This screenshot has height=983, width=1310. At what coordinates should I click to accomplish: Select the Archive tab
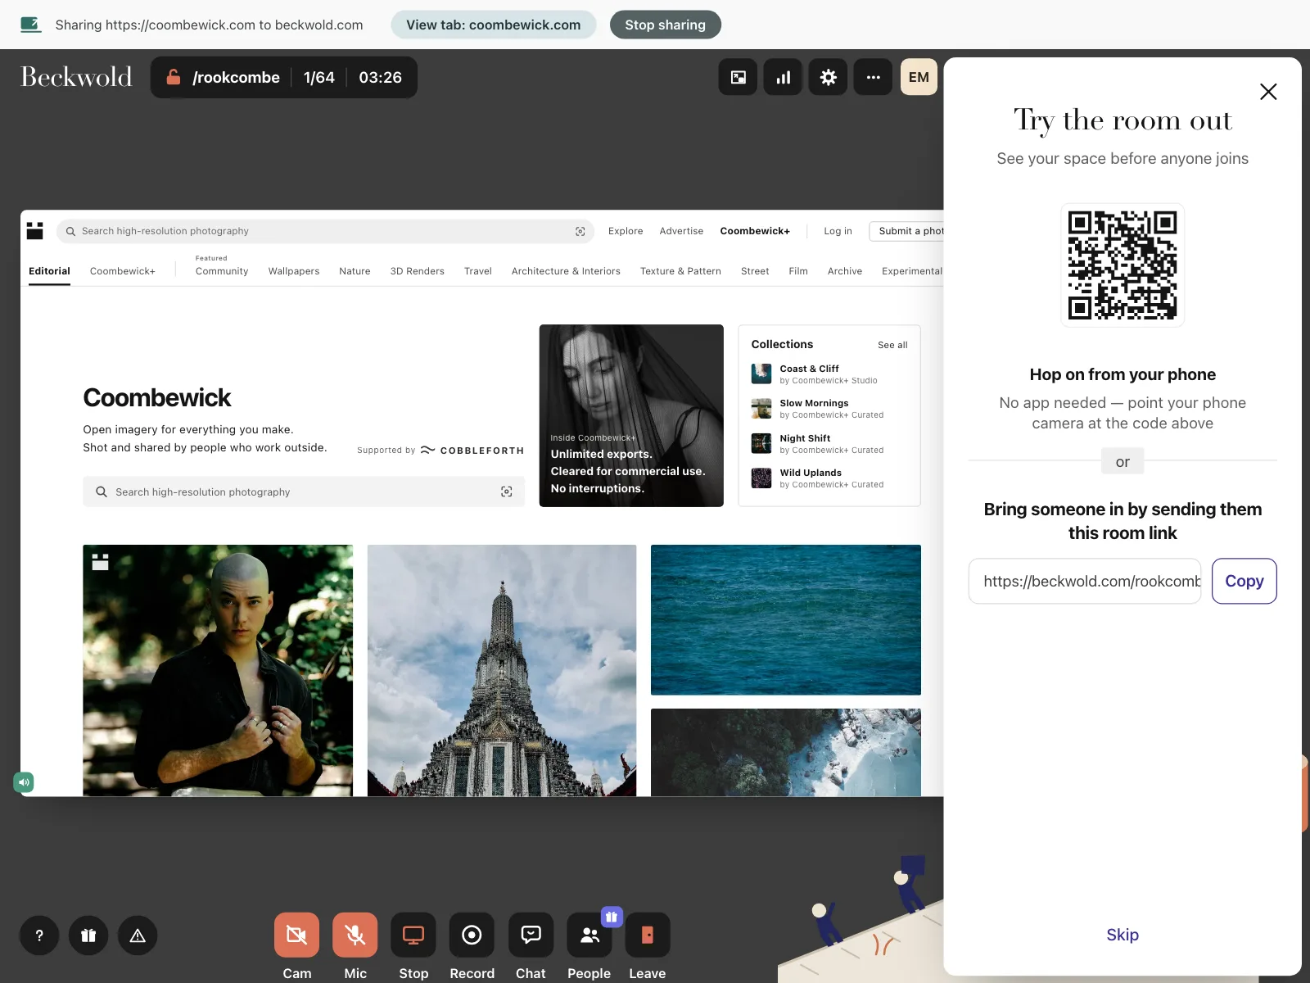point(845,271)
